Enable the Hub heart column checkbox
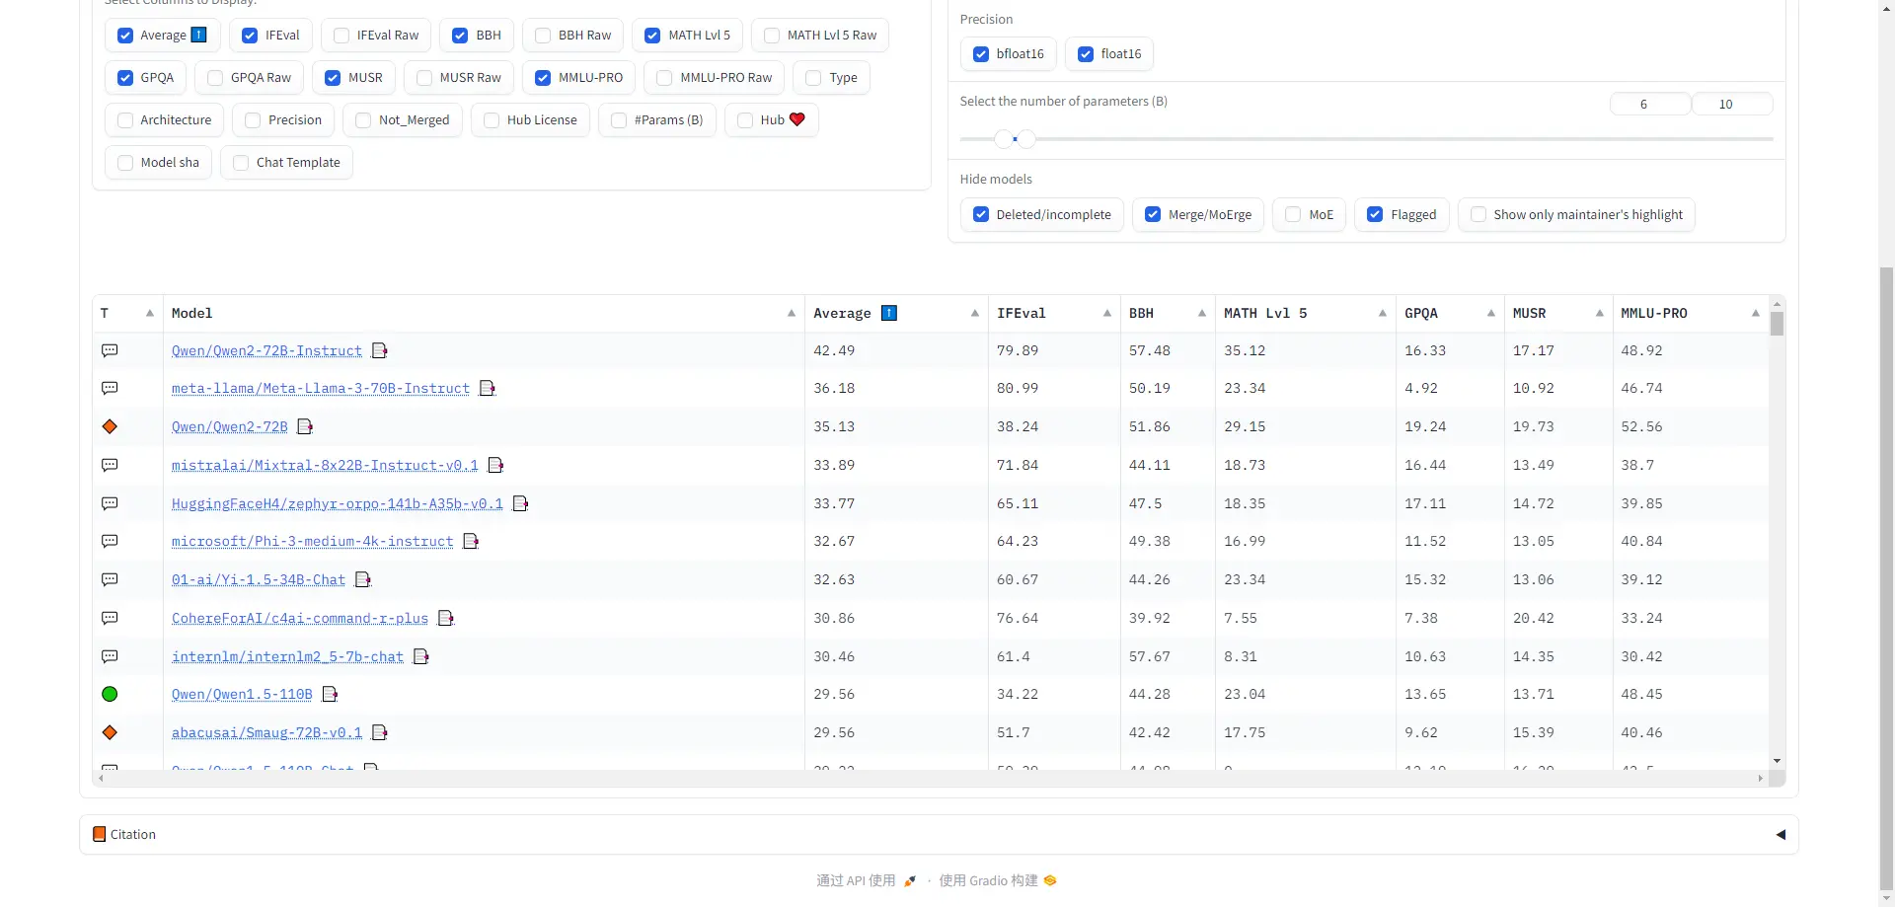 [745, 120]
